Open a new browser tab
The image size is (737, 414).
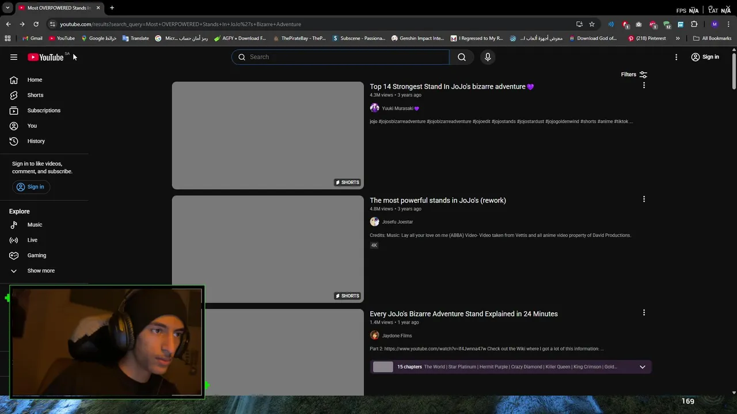(112, 8)
